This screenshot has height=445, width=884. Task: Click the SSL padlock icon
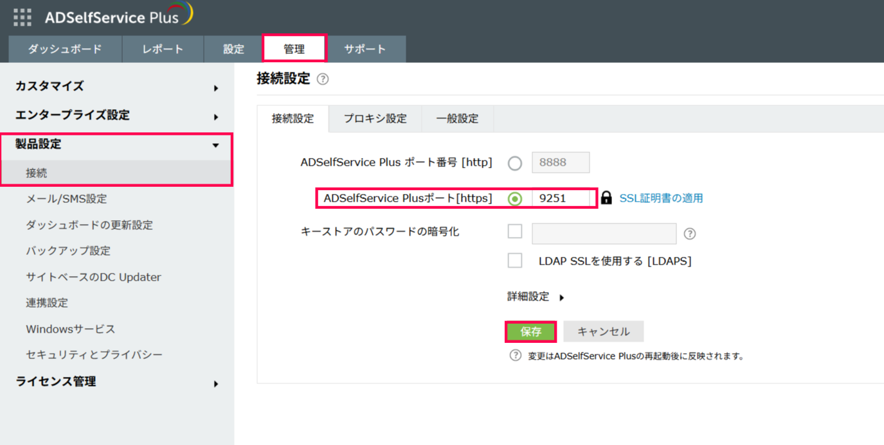pyautogui.click(x=606, y=198)
